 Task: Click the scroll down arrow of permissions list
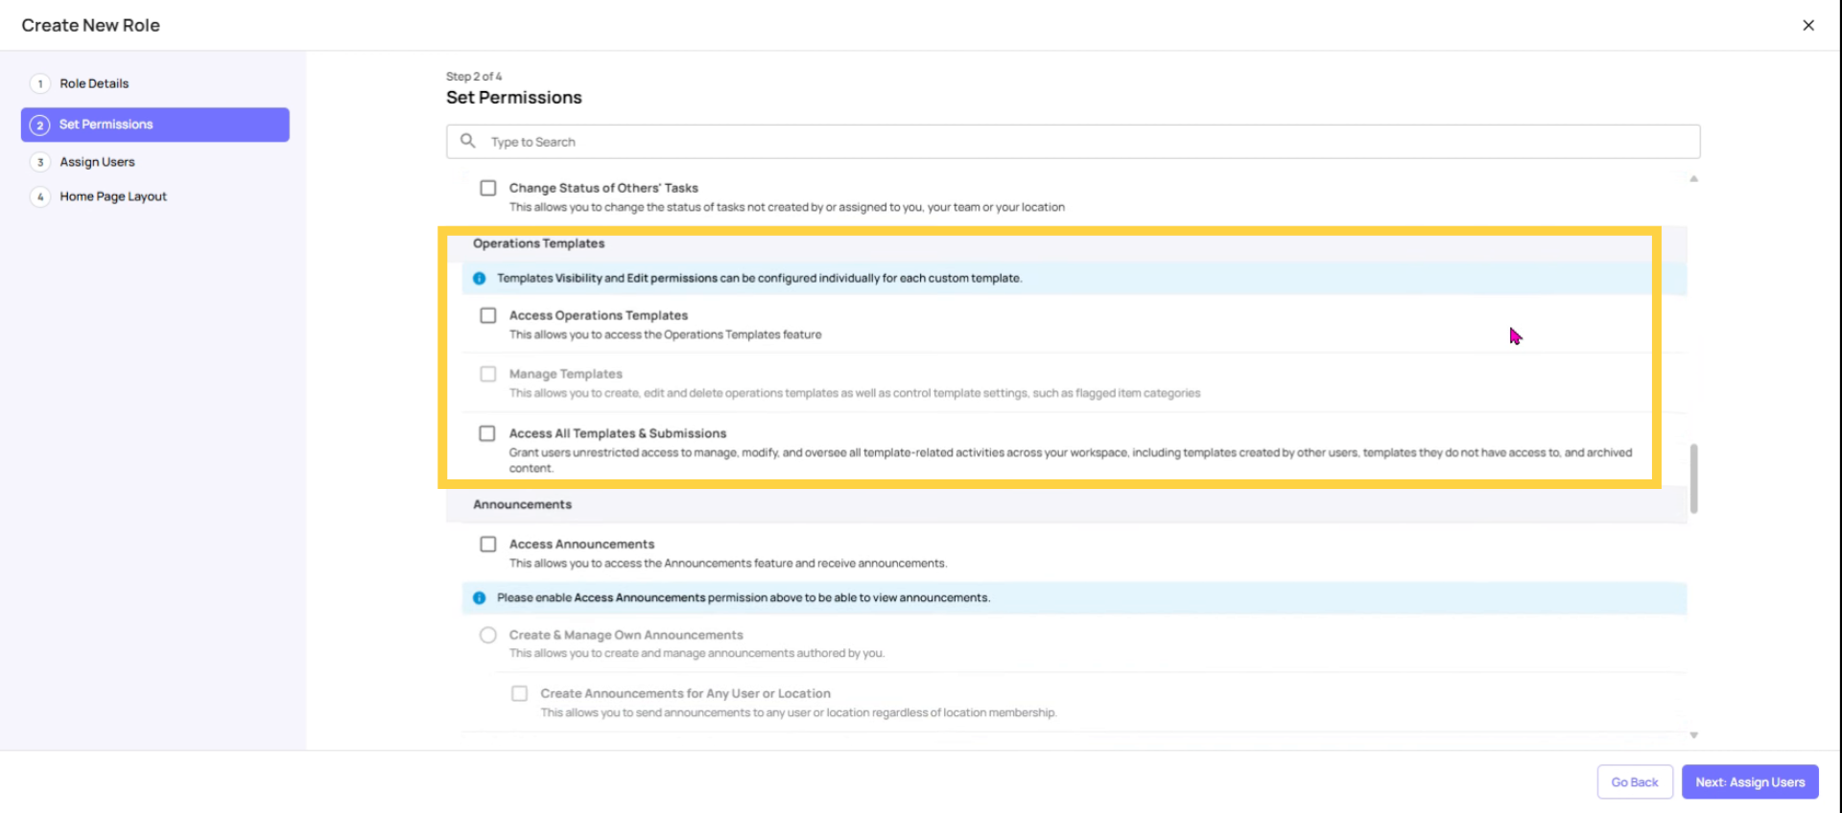click(x=1694, y=735)
